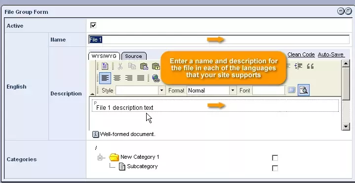Center-align text with the Center icon
This screenshot has height=183, width=355.
117,78
